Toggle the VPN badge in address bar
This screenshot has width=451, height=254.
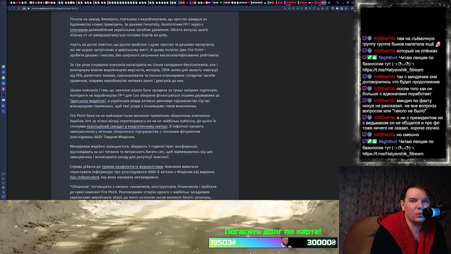[x=24, y=8]
